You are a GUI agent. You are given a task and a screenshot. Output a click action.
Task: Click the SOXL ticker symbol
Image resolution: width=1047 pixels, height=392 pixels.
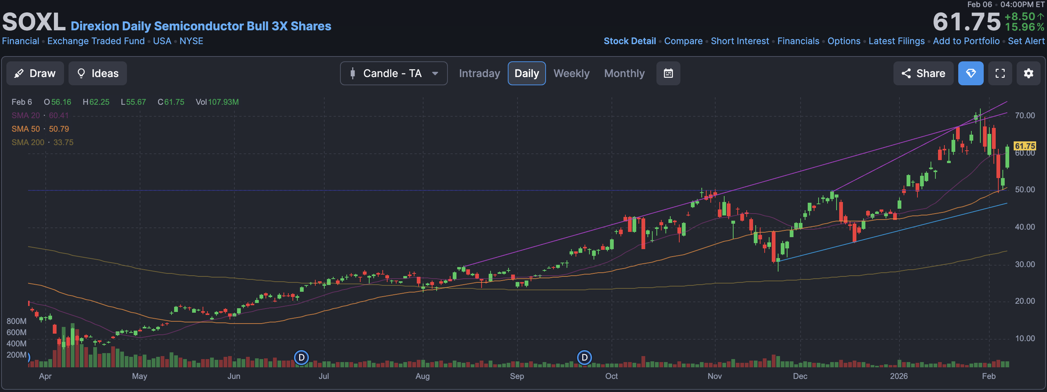click(x=34, y=22)
